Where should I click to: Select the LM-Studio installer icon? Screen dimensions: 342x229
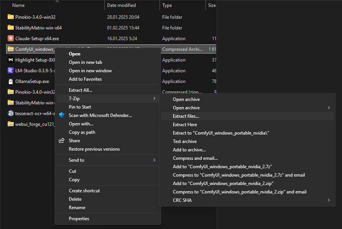point(11,71)
